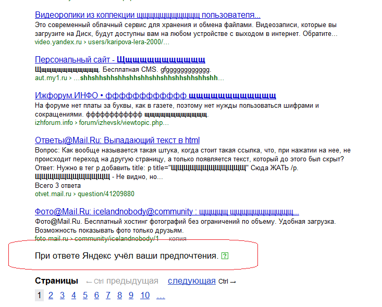Go to results page 3

62,296
